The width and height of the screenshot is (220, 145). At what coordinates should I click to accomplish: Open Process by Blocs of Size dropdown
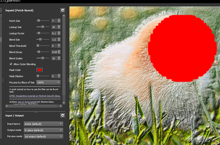(x=48, y=83)
